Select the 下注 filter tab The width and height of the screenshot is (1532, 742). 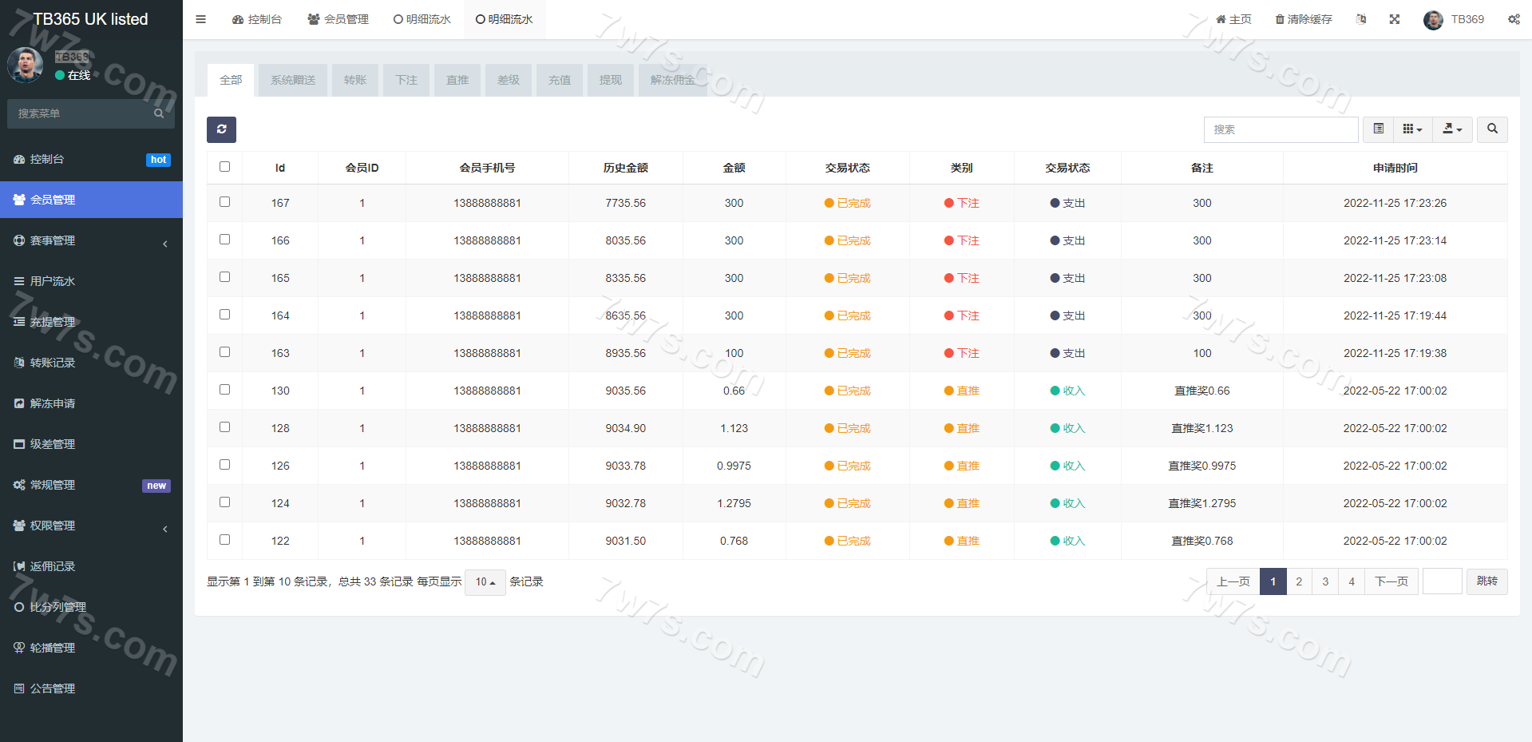[406, 80]
